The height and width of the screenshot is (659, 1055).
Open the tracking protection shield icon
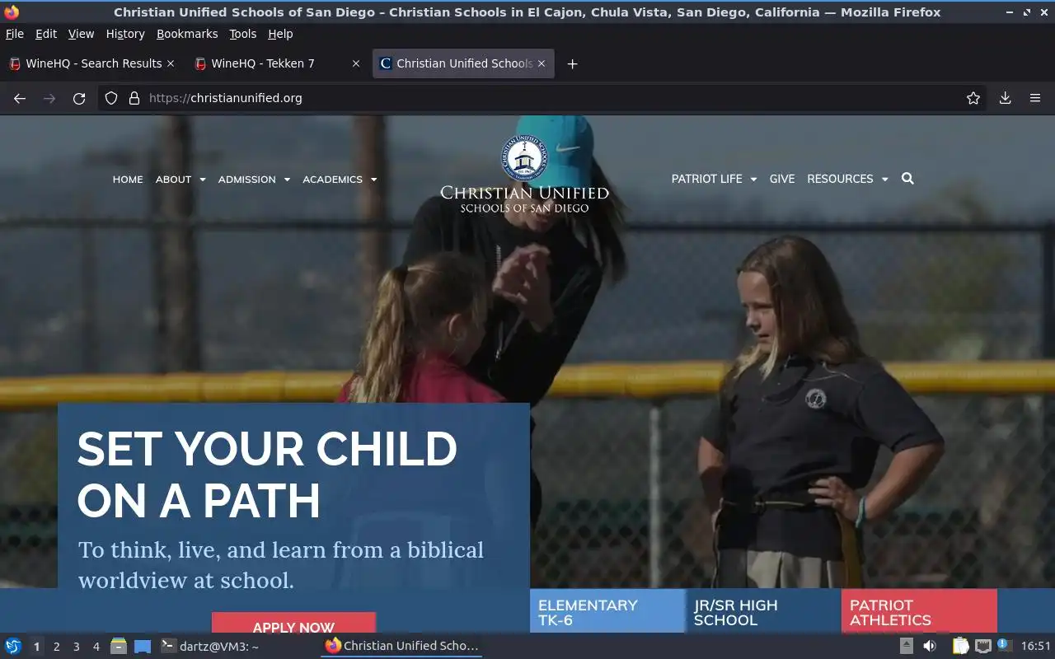111,98
